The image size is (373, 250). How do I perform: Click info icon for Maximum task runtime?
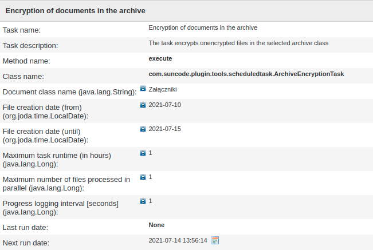(x=143, y=153)
